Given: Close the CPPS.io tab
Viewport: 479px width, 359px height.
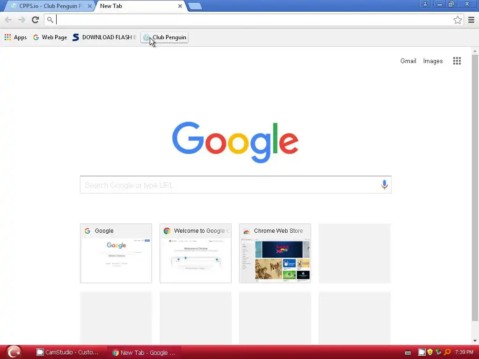Looking at the screenshot, I should click(89, 6).
